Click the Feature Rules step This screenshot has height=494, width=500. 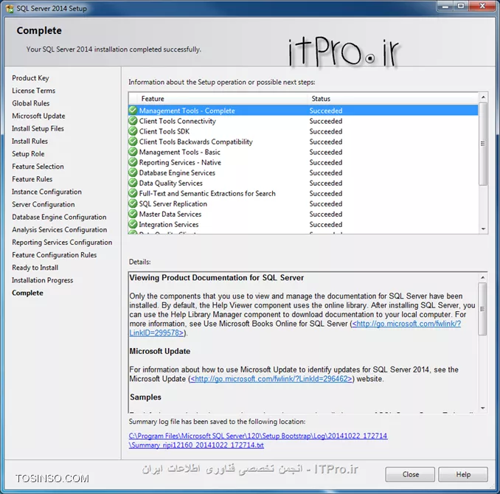click(32, 179)
